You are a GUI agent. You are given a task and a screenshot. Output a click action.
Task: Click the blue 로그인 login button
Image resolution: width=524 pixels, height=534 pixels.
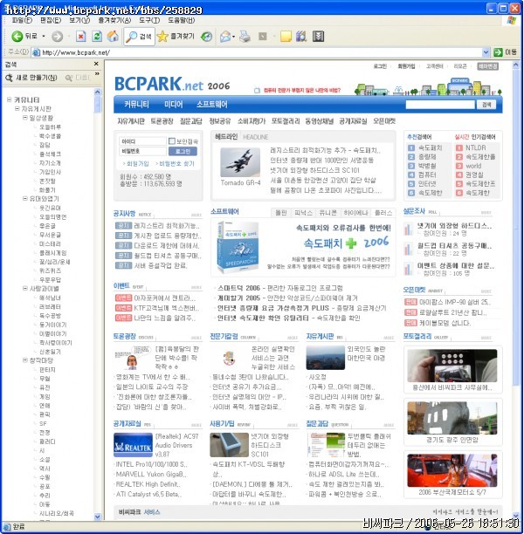point(183,151)
